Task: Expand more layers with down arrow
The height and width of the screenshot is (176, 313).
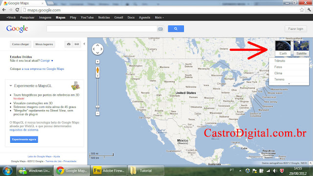Action: (x=289, y=84)
